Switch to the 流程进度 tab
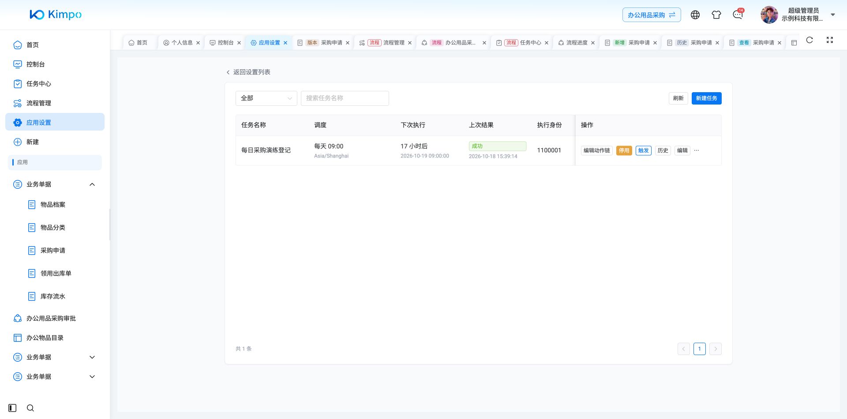This screenshot has height=419, width=847. click(577, 43)
